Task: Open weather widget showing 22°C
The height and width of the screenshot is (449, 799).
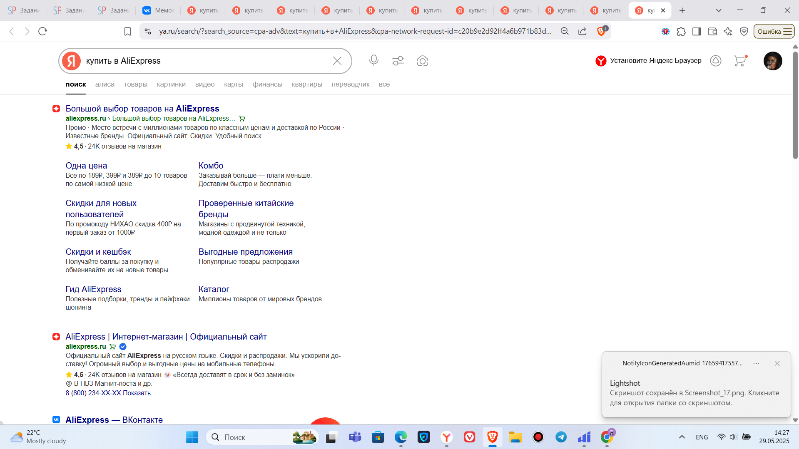Action: point(38,437)
